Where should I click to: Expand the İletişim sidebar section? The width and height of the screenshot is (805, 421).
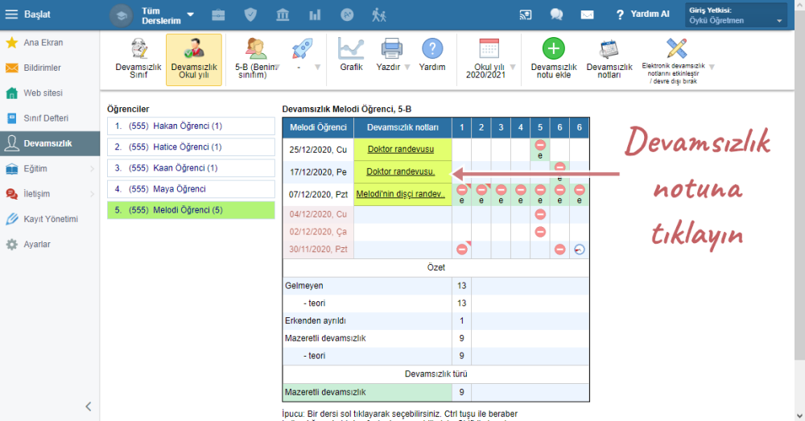(x=50, y=193)
